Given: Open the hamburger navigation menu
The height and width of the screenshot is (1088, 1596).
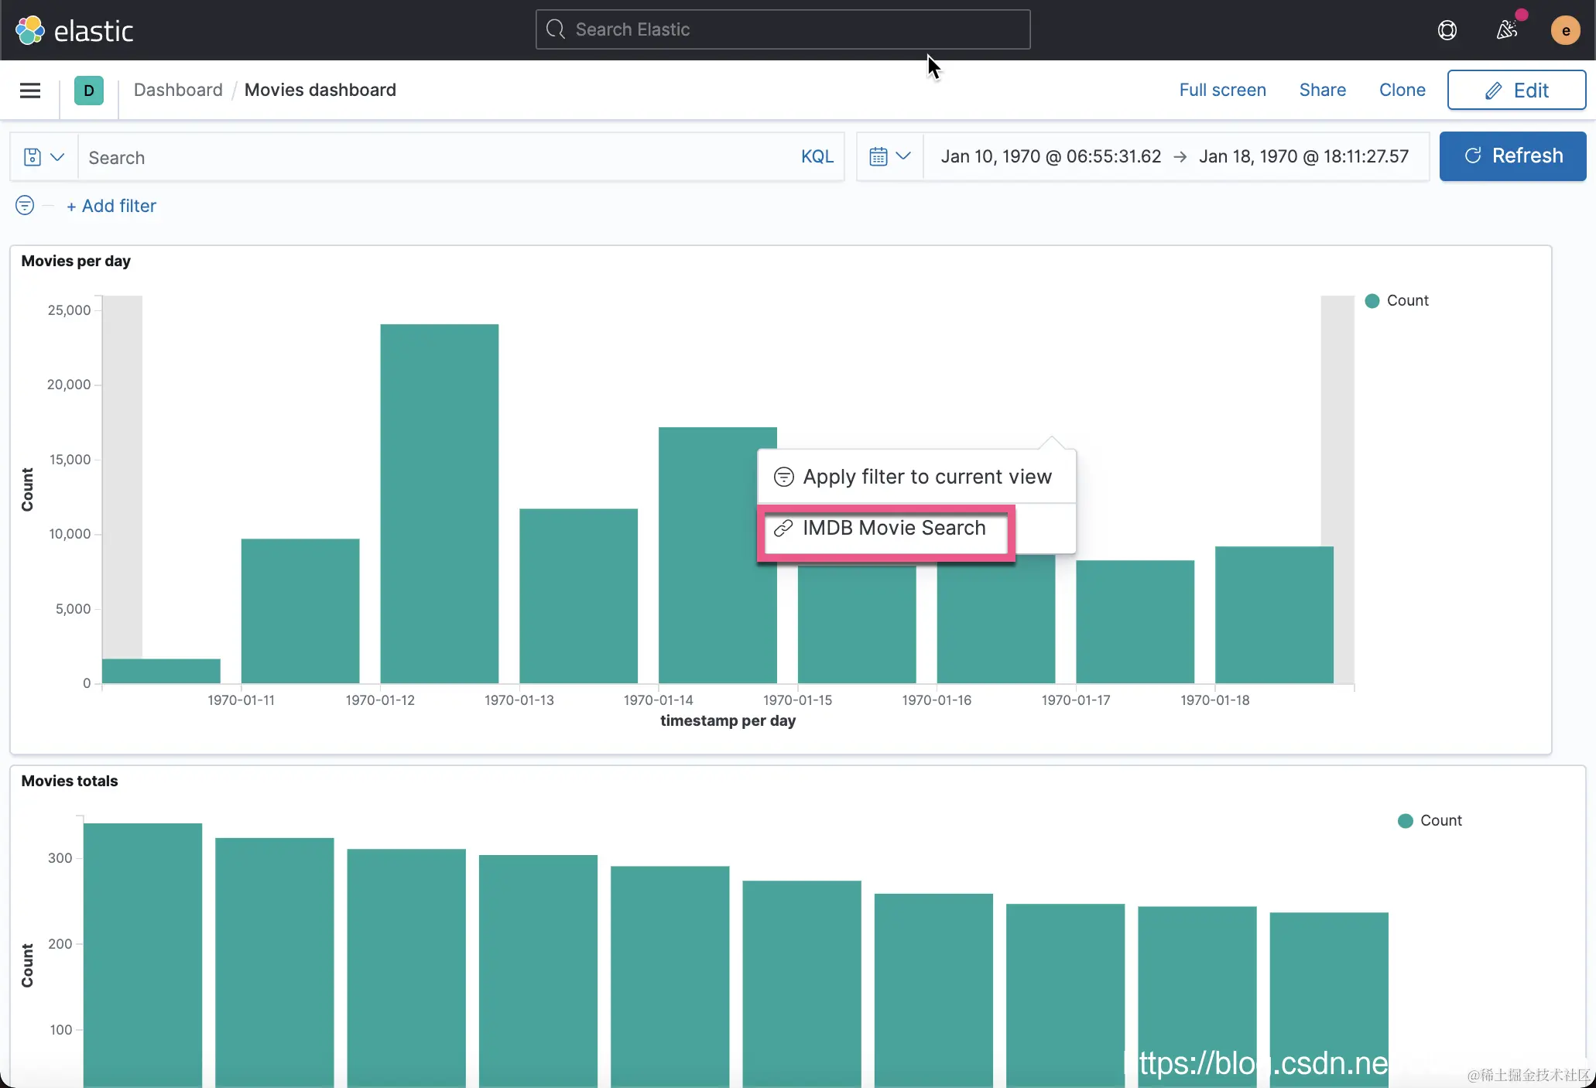Looking at the screenshot, I should coord(30,91).
